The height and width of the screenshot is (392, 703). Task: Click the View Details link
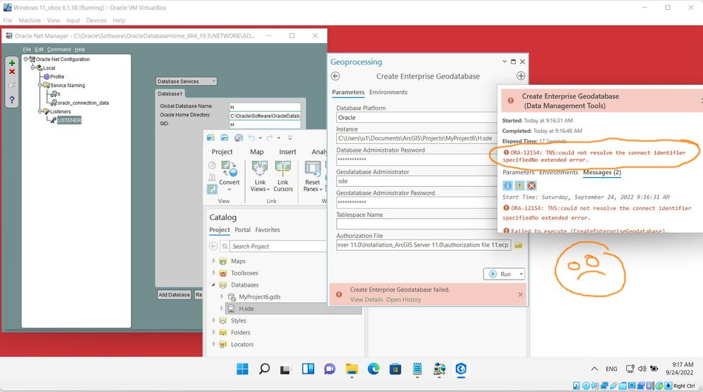coord(367,300)
